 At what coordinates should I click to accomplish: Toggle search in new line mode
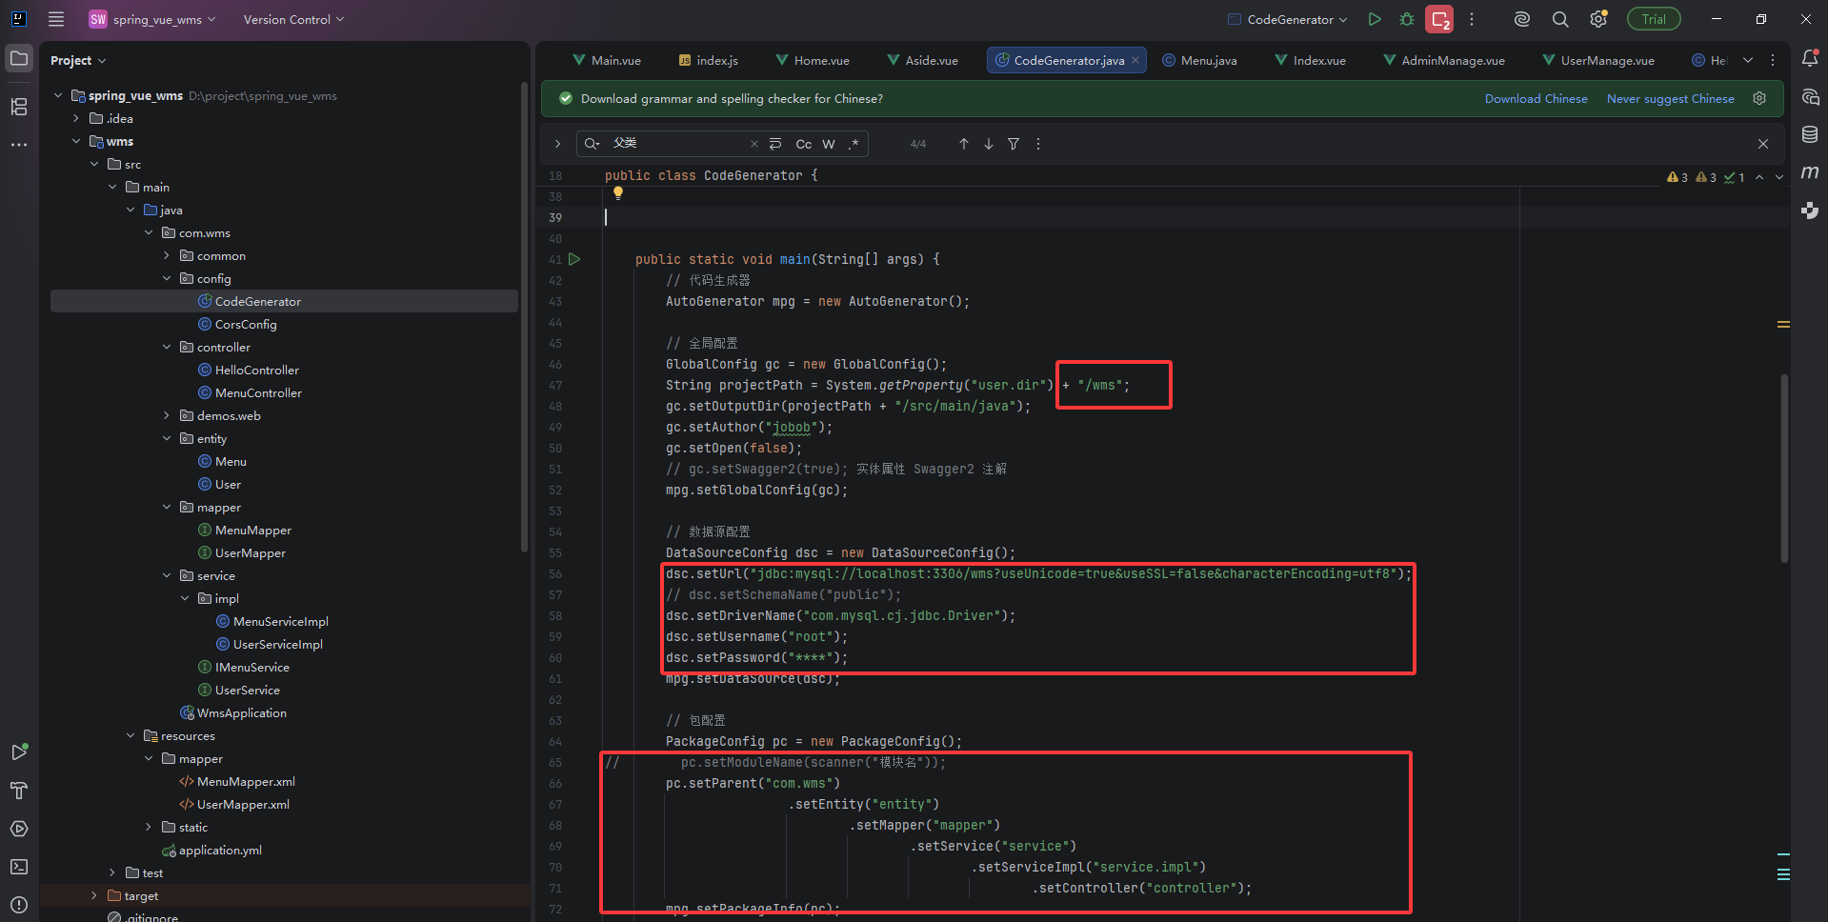775,144
